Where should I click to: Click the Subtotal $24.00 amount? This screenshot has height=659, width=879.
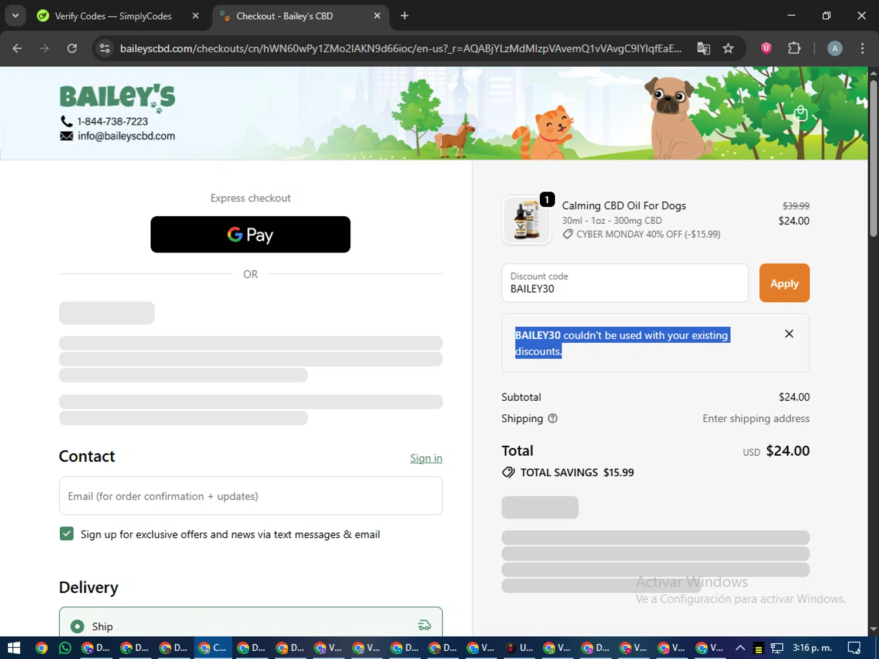pos(794,397)
